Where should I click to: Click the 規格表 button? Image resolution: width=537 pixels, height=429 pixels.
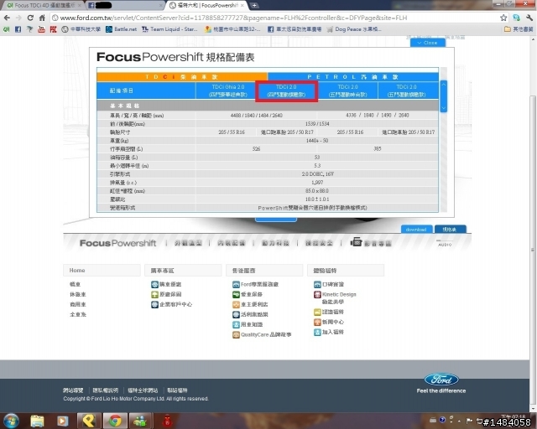[x=450, y=230]
